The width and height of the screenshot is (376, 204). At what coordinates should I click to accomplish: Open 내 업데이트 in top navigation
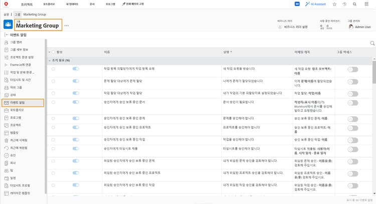pos(72,4)
